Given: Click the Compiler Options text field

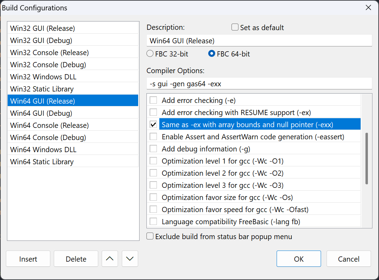Looking at the screenshot, I should pos(259,84).
